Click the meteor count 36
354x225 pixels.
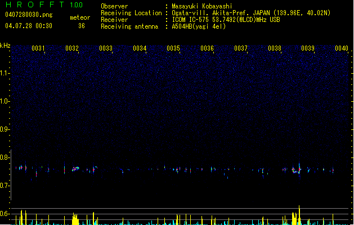tap(82, 26)
